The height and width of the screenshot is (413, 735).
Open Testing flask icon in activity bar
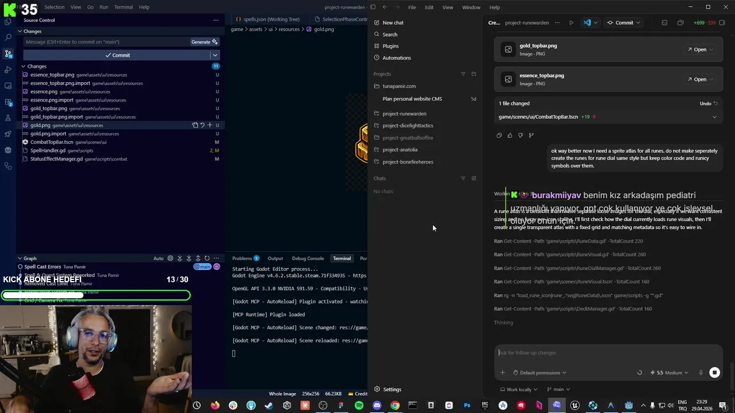tap(8, 118)
